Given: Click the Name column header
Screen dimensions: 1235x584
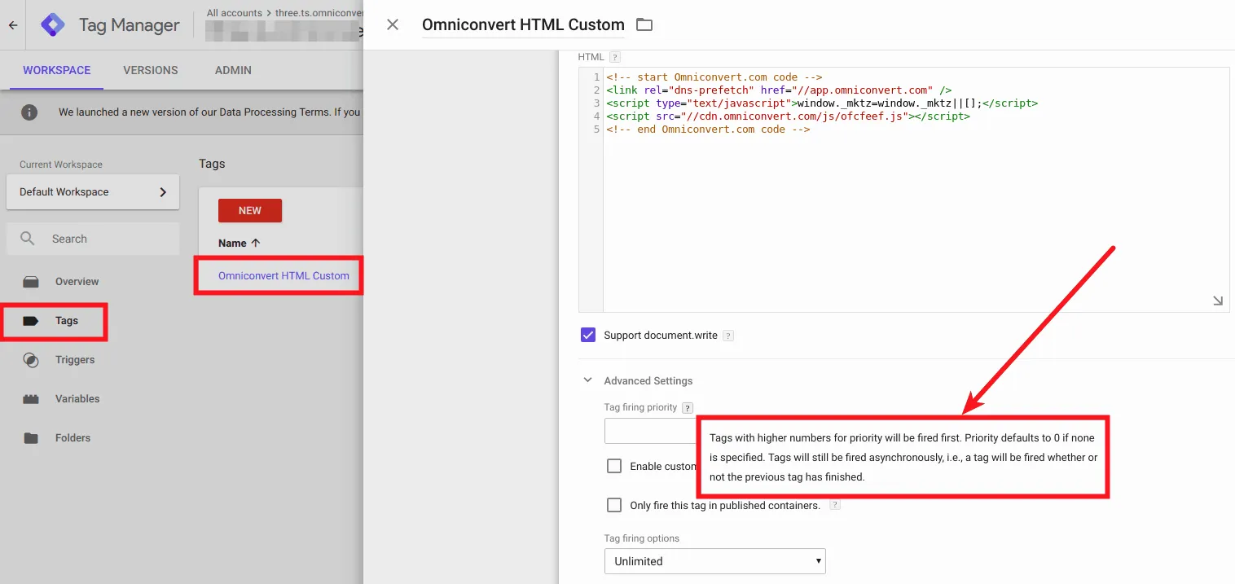Looking at the screenshot, I should (x=232, y=243).
